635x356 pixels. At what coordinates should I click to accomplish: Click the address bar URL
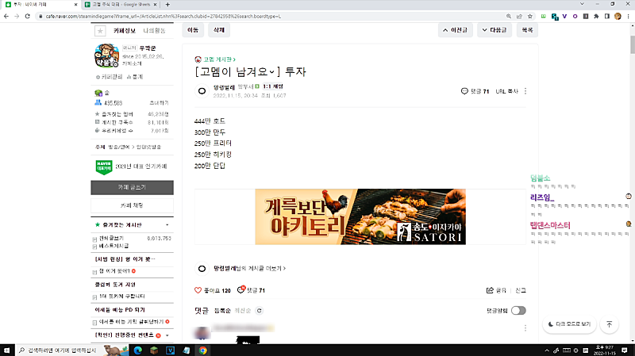(164, 16)
